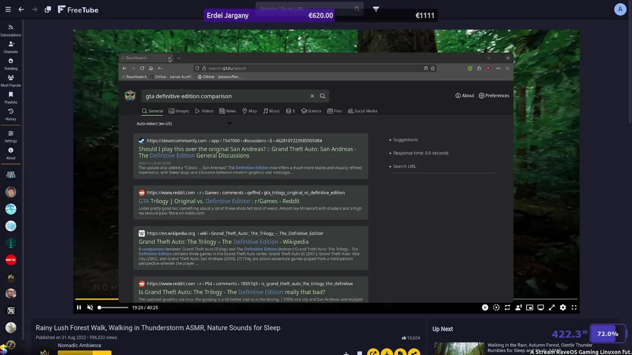Toggle the loop video button
This screenshot has height=355, width=632.
coord(507,308)
